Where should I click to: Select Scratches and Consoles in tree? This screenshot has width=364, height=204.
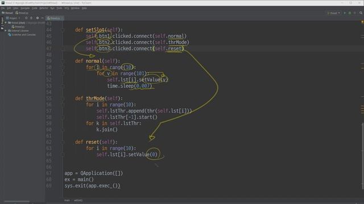pos(22,35)
